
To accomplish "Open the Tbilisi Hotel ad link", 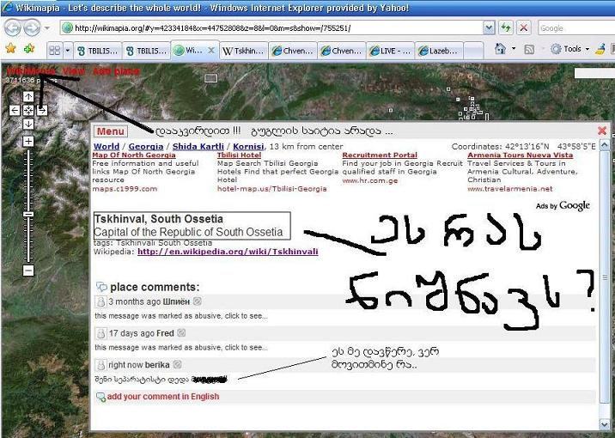I will 240,155.
